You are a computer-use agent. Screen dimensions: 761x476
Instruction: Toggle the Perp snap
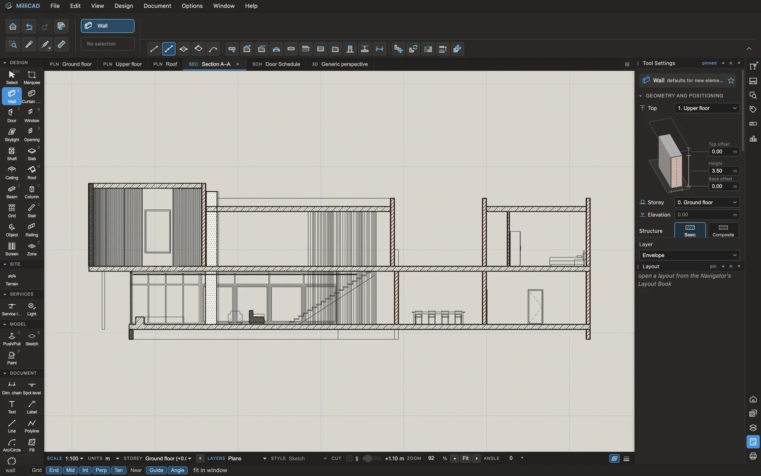point(101,470)
